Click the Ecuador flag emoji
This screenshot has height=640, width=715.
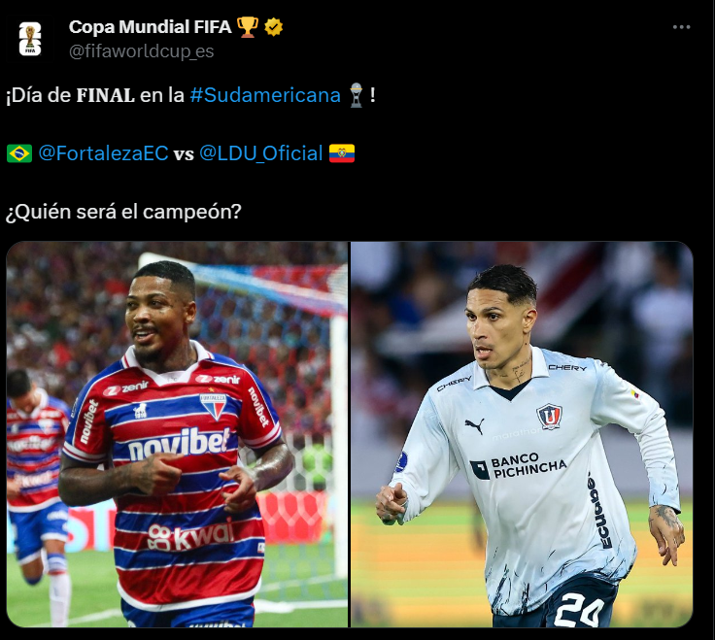[342, 153]
